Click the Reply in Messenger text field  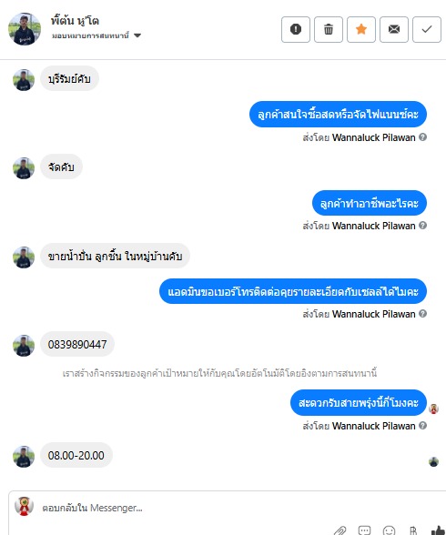tap(205, 508)
